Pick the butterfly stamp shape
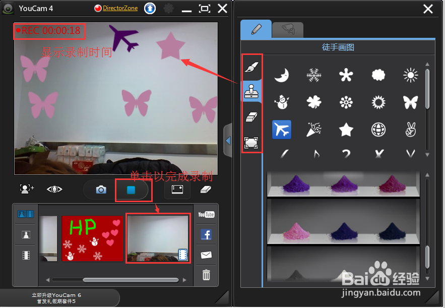 tap(410, 102)
